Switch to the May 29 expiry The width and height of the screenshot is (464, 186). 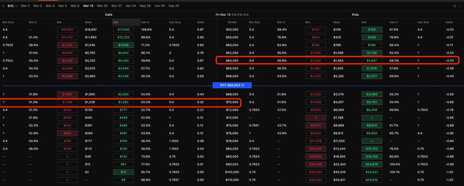[x=145, y=6]
